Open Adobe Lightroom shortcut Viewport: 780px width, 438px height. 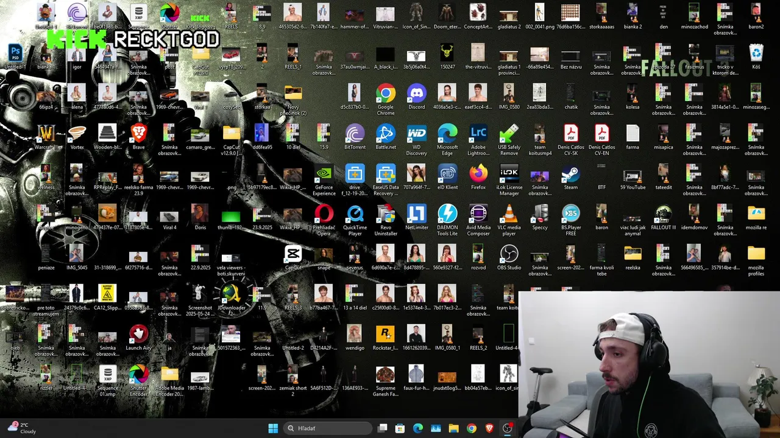click(478, 141)
